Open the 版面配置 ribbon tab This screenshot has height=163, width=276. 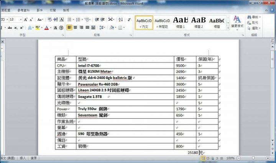click(5, 10)
